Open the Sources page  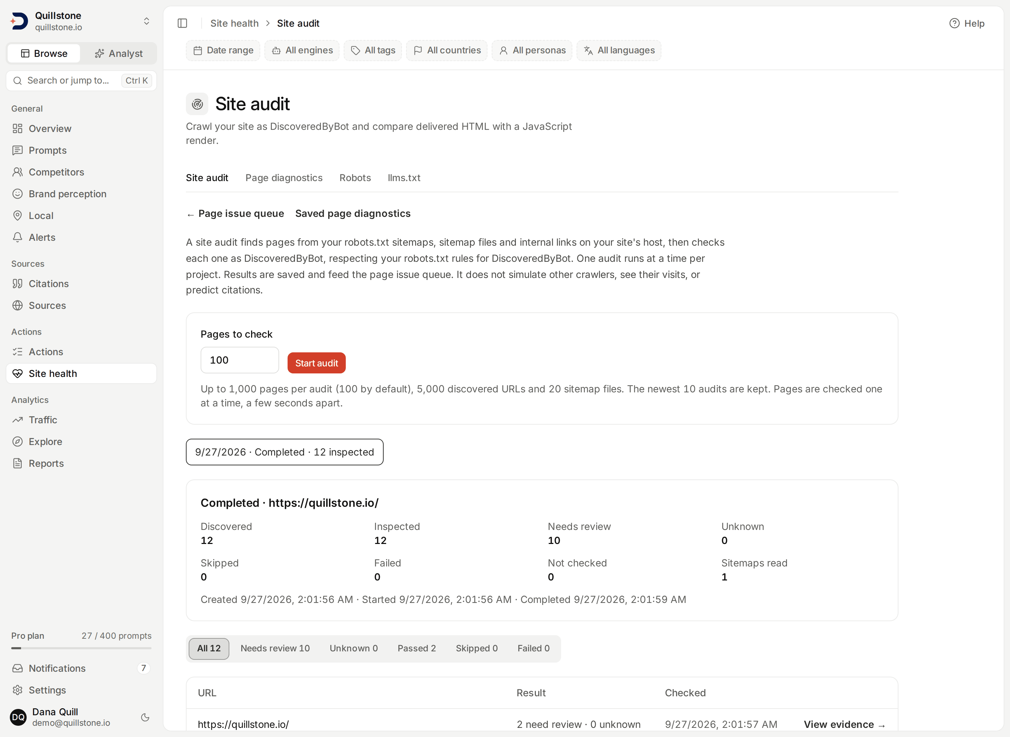(82, 306)
